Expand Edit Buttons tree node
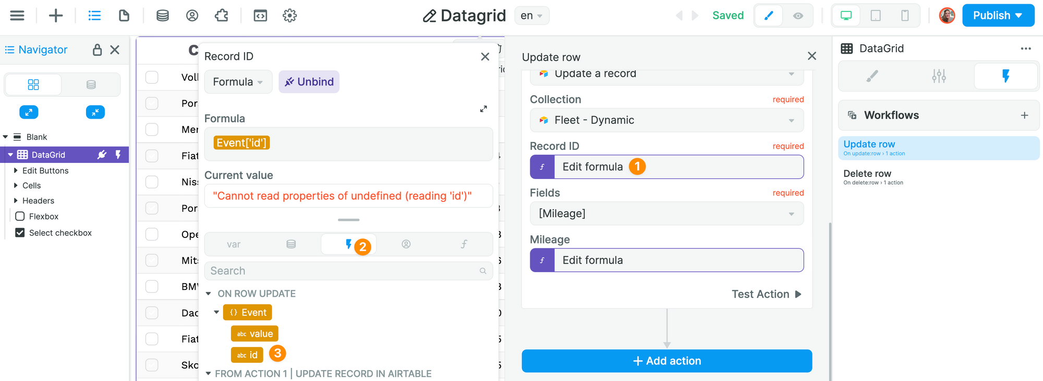Screen dimensions: 1043x381 click(16, 170)
